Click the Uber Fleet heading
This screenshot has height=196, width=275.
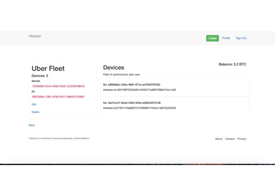pos(48,68)
